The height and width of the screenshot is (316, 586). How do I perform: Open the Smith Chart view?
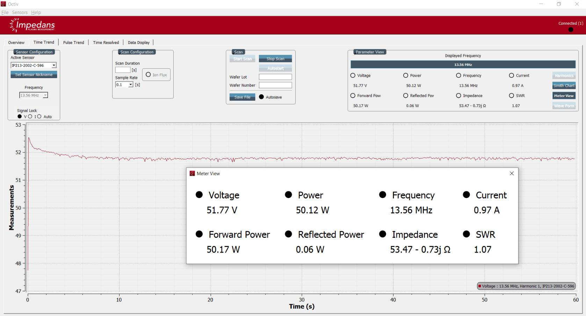(564, 85)
